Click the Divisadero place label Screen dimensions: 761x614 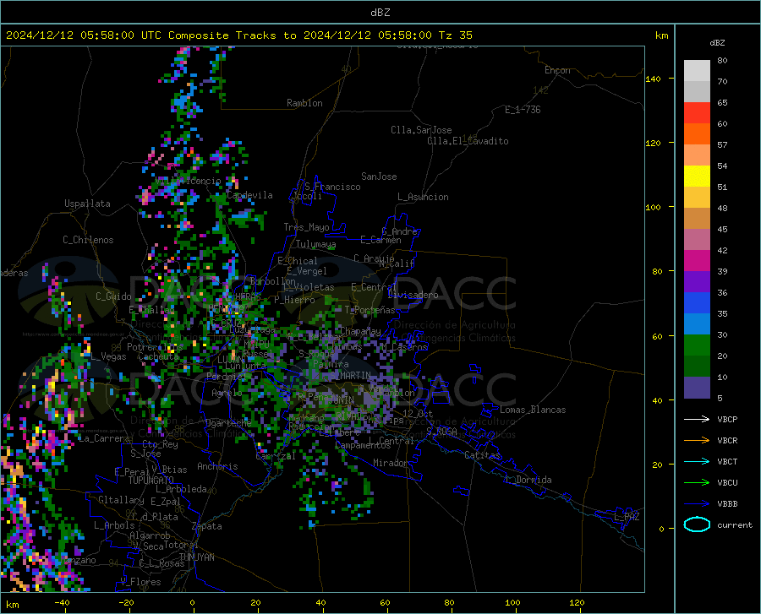413,295
